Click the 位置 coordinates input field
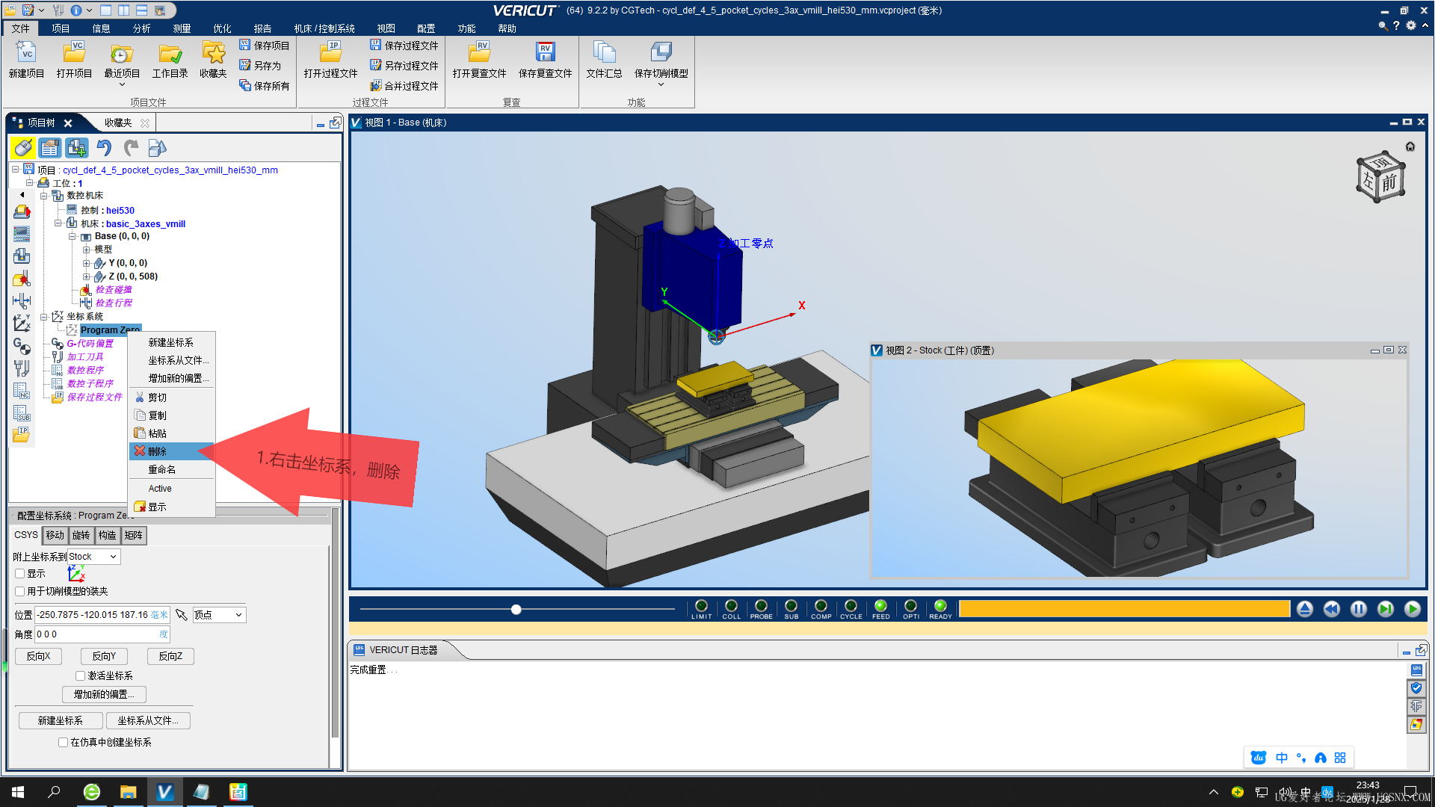This screenshot has height=807, width=1435. click(102, 615)
